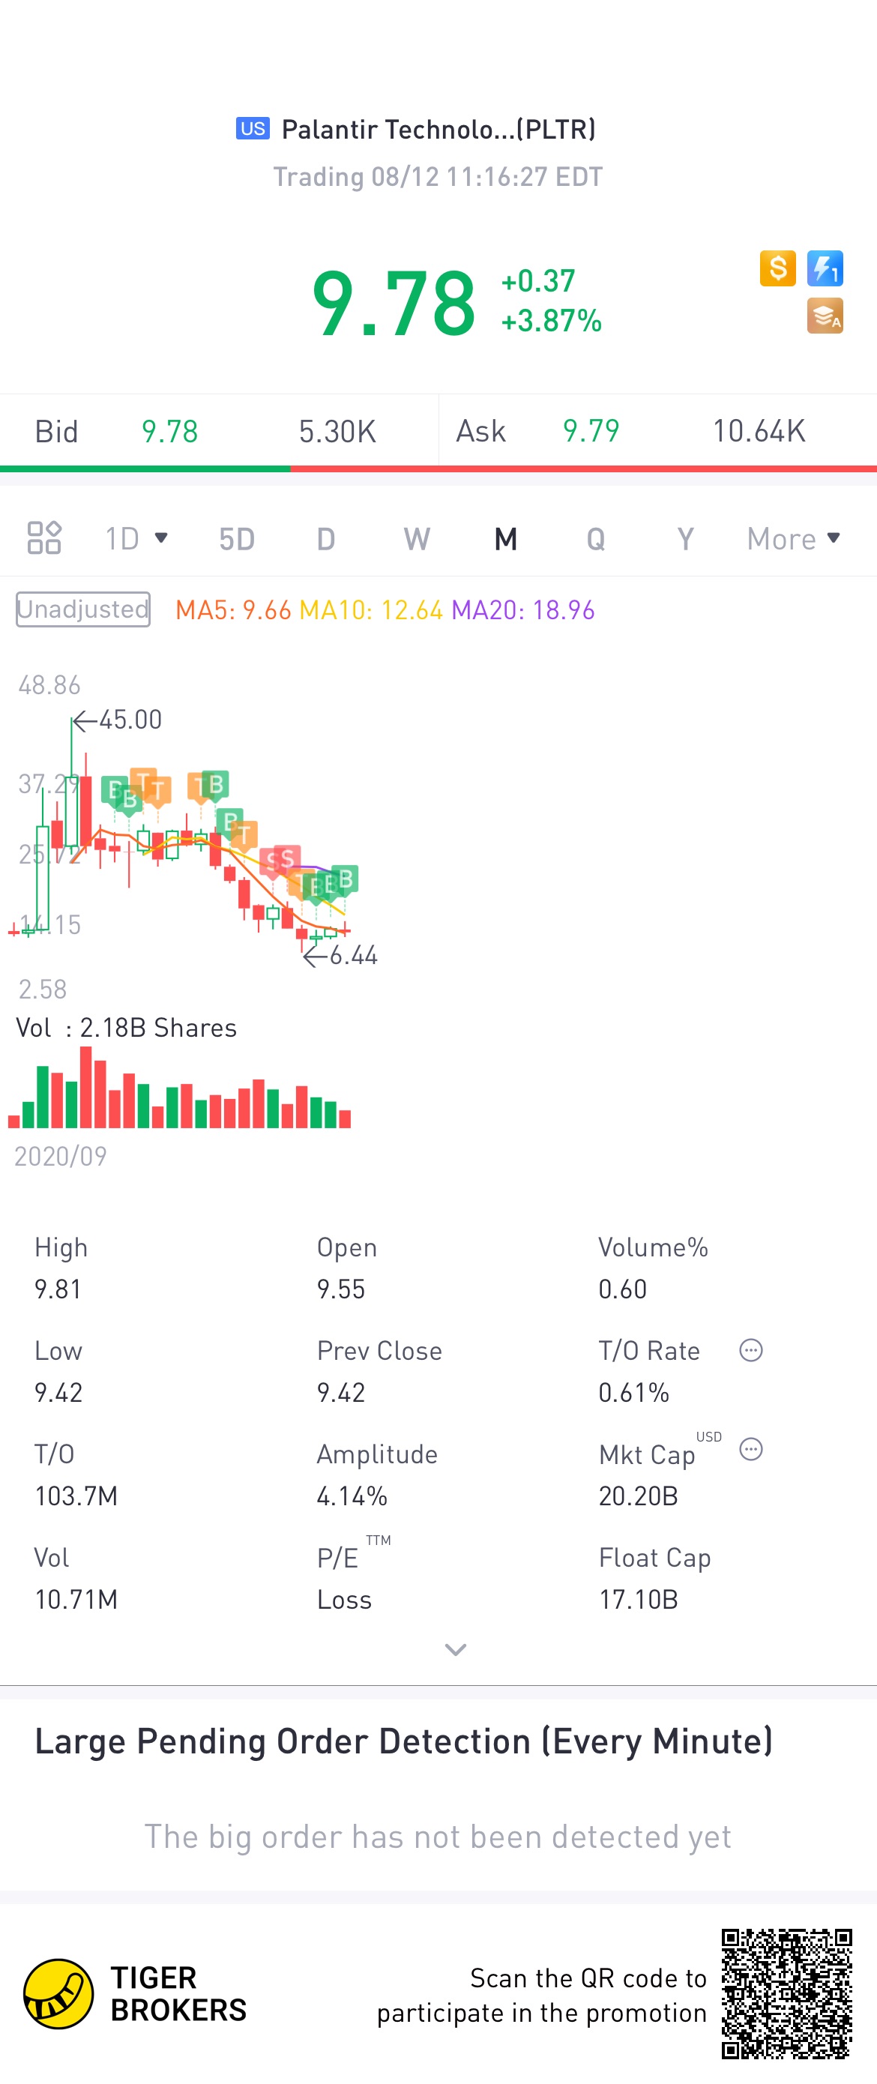
Task: Tap the bid-ask ratio bar
Action: [x=438, y=469]
